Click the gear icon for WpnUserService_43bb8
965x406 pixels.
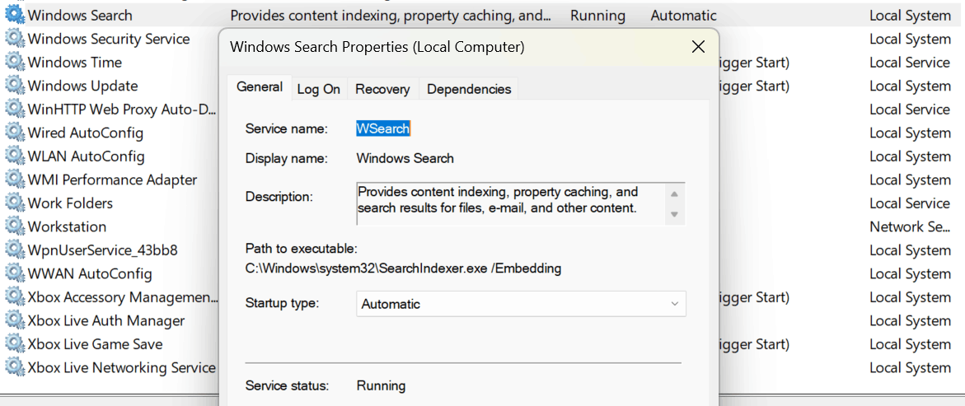point(14,250)
